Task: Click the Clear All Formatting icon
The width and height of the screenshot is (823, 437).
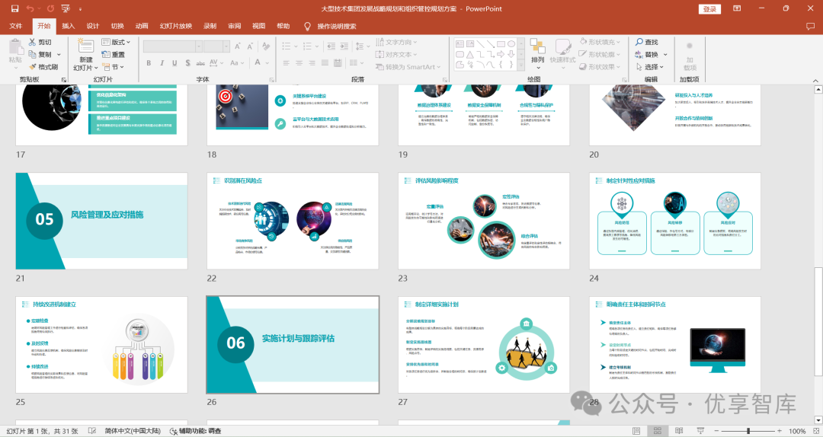Action: 266,46
